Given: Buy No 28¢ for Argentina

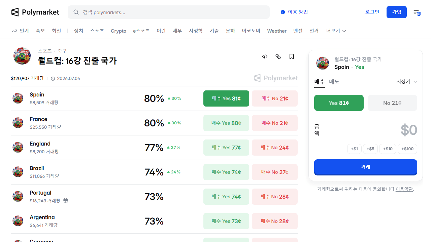Looking at the screenshot, I should pos(275,221).
